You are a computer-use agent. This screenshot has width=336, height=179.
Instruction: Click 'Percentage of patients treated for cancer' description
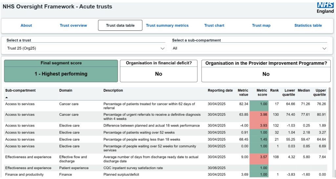[x=149, y=106]
